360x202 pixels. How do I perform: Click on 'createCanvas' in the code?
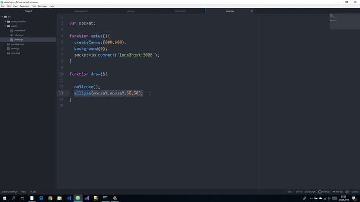click(x=88, y=42)
